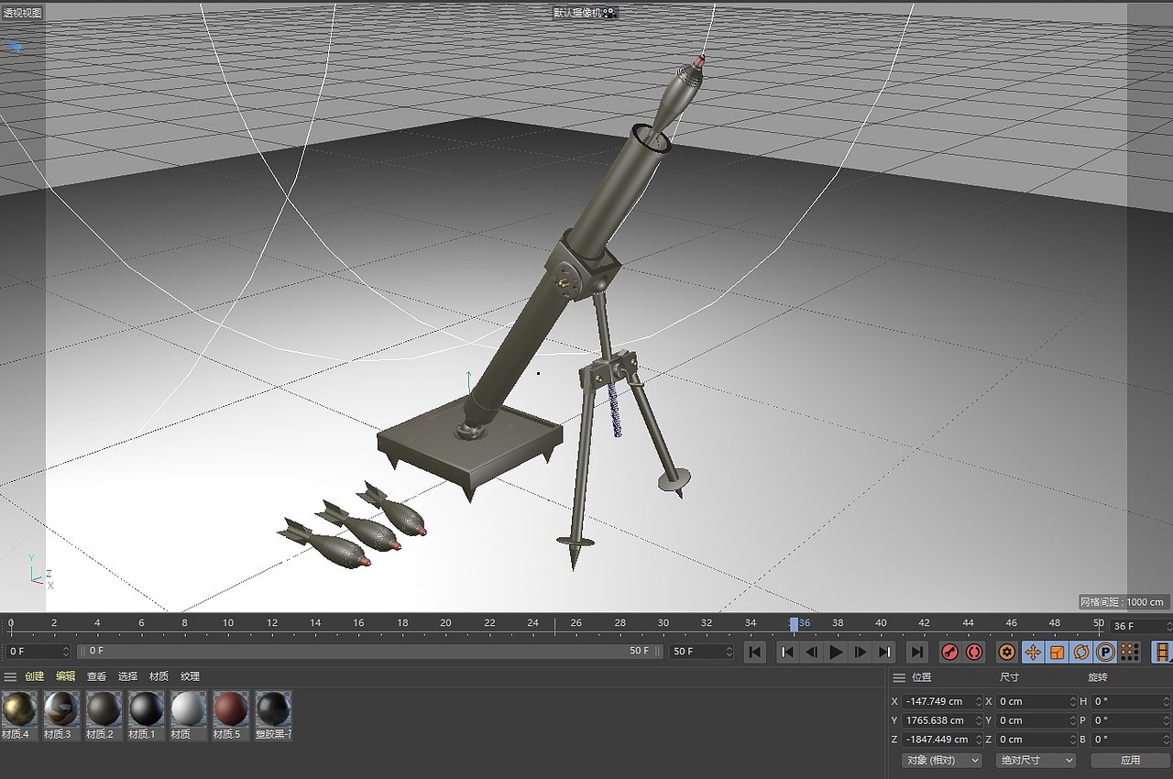Click frame 20 on the timeline ruler
This screenshot has width=1173, height=779.
[445, 623]
